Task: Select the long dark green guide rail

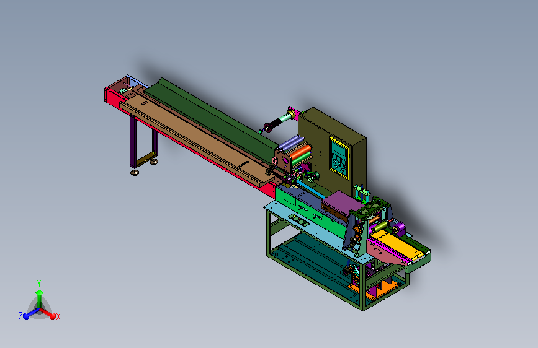Action: pyautogui.click(x=213, y=118)
